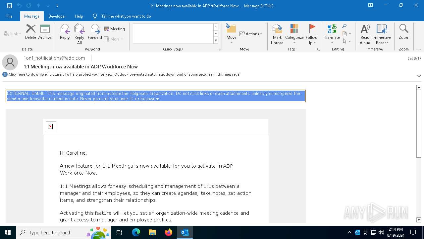The height and width of the screenshot is (239, 424).
Task: Open the Translate menu
Action: point(332,34)
